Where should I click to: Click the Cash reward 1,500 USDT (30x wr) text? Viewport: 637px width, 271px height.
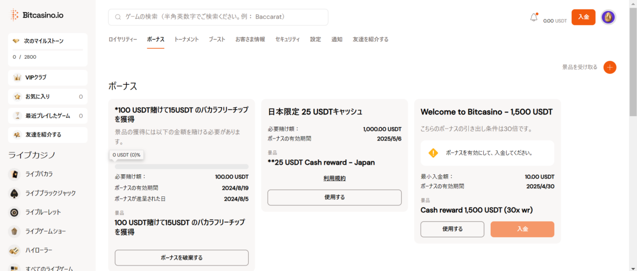477,210
